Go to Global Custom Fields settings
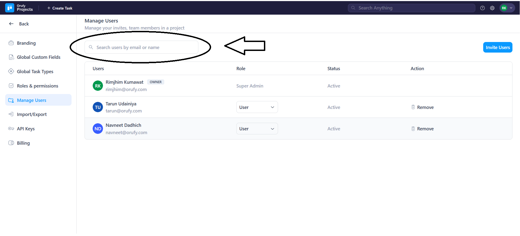 (38, 57)
